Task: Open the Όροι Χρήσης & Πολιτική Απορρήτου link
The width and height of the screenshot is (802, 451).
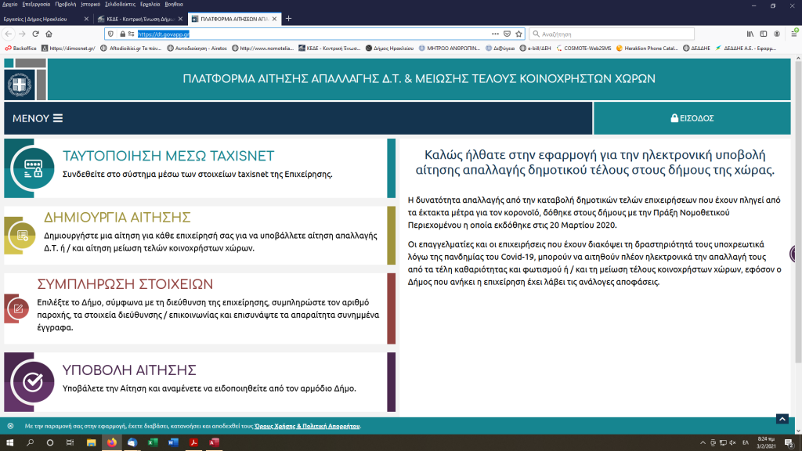Action: [x=307, y=426]
